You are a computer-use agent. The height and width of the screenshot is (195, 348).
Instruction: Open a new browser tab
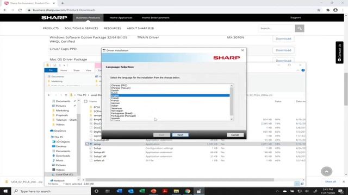[63, 3]
